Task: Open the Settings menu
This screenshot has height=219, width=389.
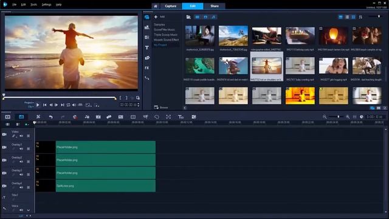Action: [x=46, y=4]
